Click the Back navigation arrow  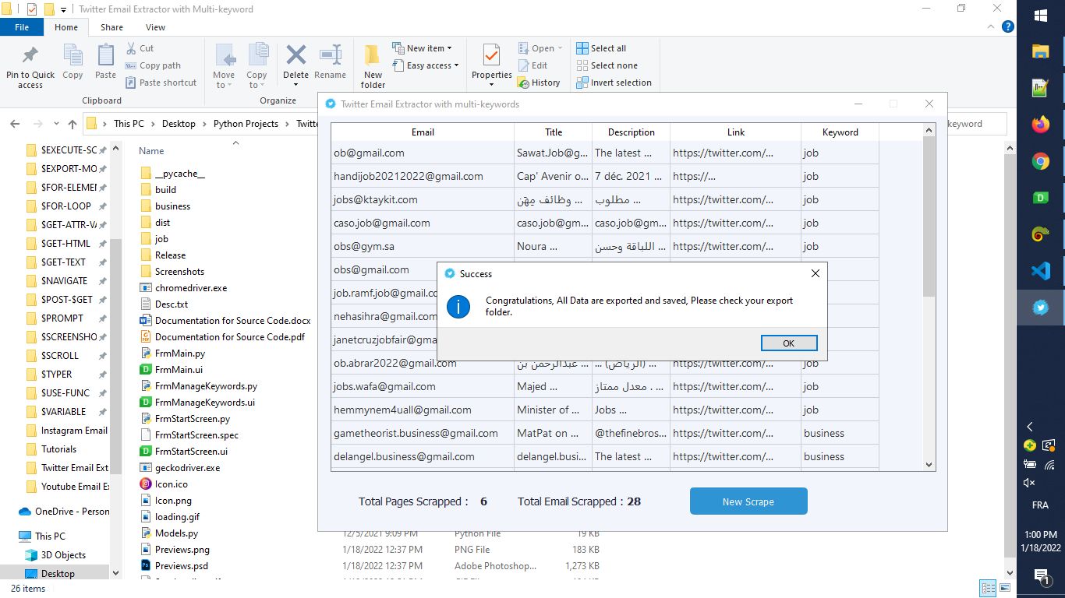[15, 124]
